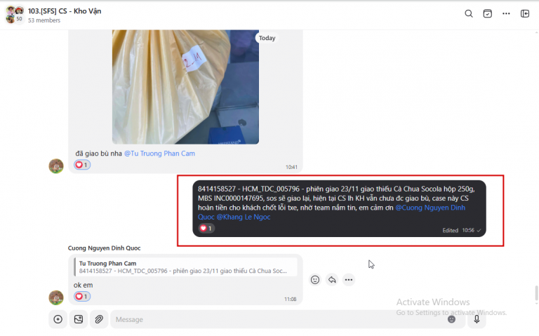Click the chat vertical scrollbar thumb
The image size is (539, 336).
536,293
